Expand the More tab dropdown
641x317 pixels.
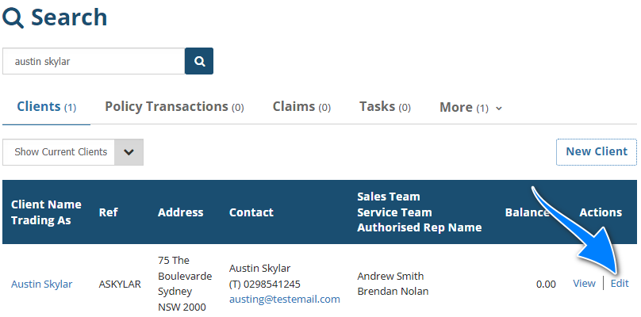point(470,107)
